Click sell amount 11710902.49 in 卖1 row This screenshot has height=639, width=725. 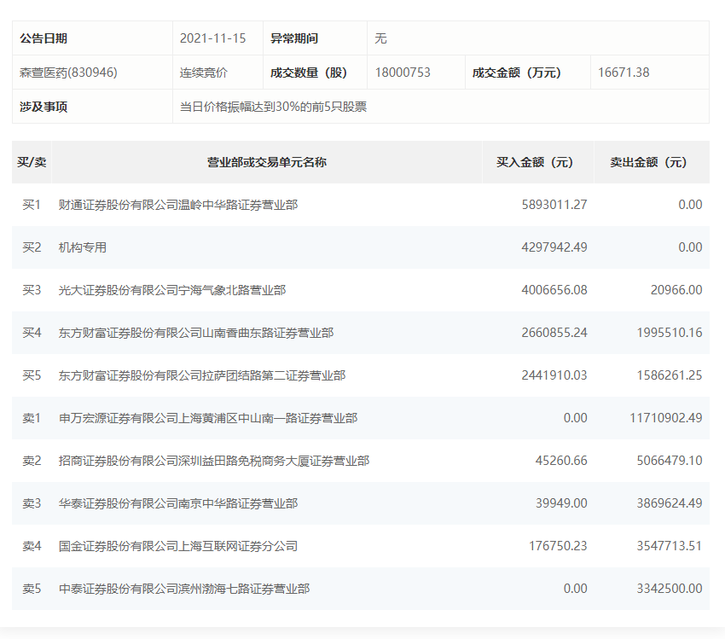665,418
